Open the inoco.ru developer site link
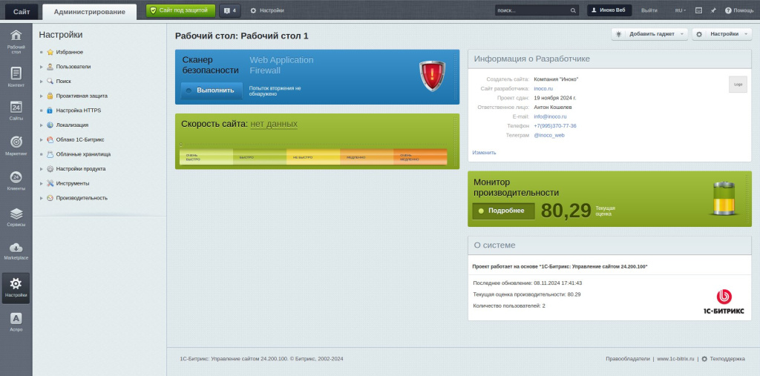The width and height of the screenshot is (760, 376). pos(543,89)
